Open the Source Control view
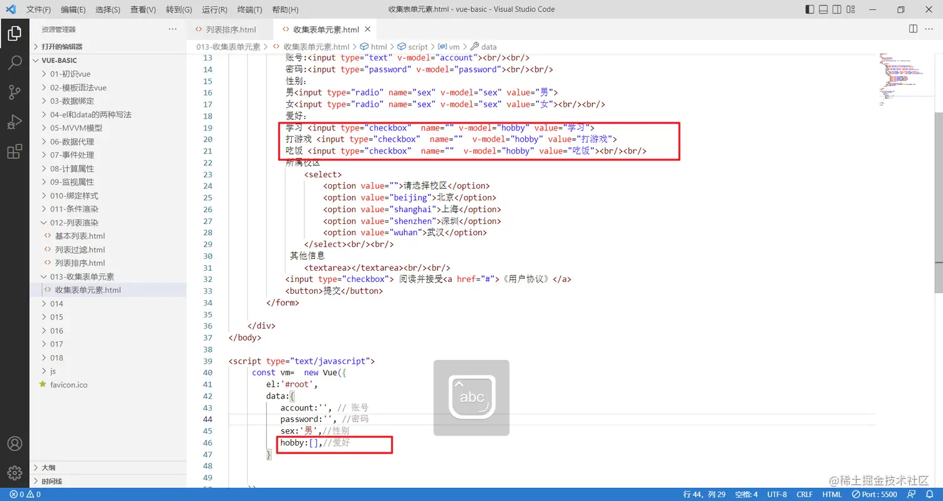The width and height of the screenshot is (943, 501). pyautogui.click(x=14, y=92)
